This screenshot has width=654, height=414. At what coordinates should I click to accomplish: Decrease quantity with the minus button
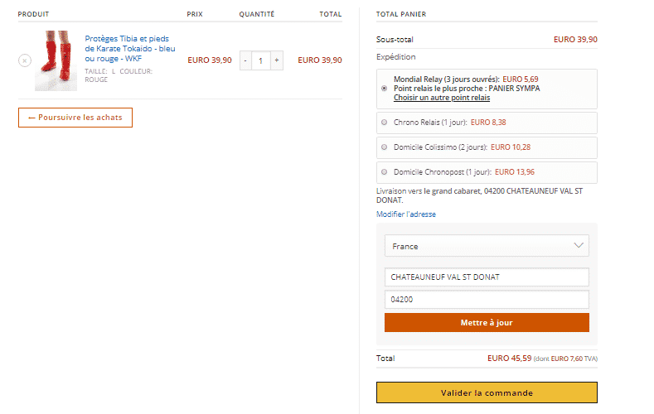pos(245,60)
